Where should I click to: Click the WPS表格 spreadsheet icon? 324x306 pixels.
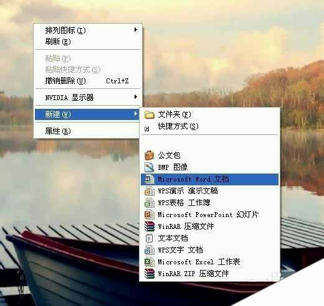point(150,203)
